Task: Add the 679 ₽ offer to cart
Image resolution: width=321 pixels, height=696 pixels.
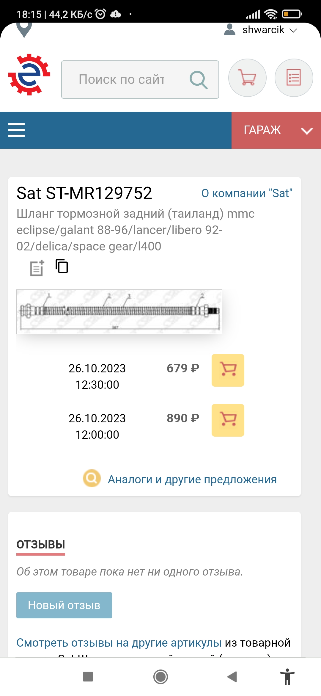Action: pyautogui.click(x=228, y=370)
